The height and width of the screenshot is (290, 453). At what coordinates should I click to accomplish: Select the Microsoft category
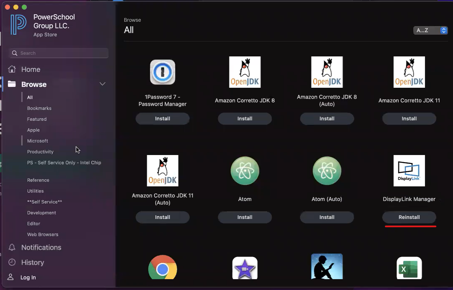(38, 141)
